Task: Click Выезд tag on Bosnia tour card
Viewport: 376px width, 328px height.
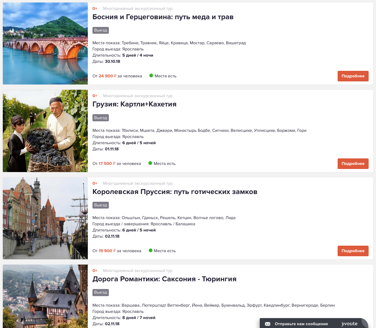Action: pos(100,30)
